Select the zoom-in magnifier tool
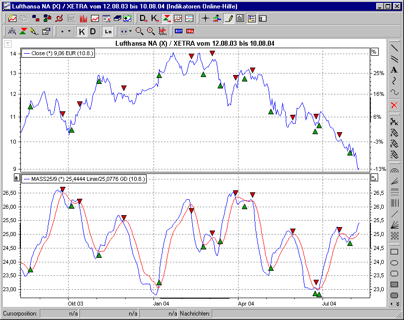The image size is (404, 320). tap(150, 31)
